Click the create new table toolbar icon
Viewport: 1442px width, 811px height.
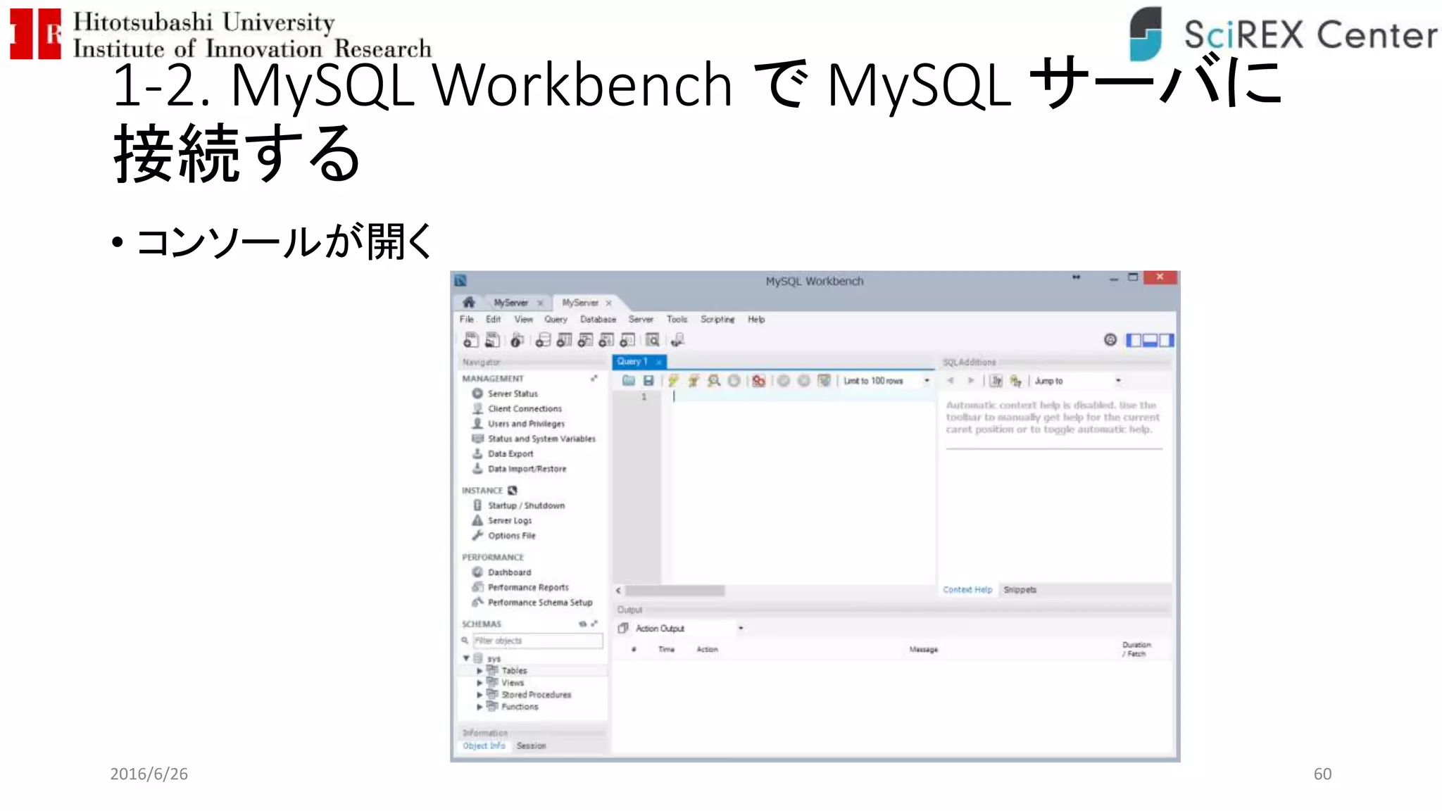click(564, 340)
